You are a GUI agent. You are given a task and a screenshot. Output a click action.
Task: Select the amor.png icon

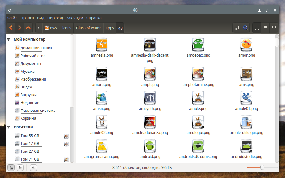tap(246, 45)
